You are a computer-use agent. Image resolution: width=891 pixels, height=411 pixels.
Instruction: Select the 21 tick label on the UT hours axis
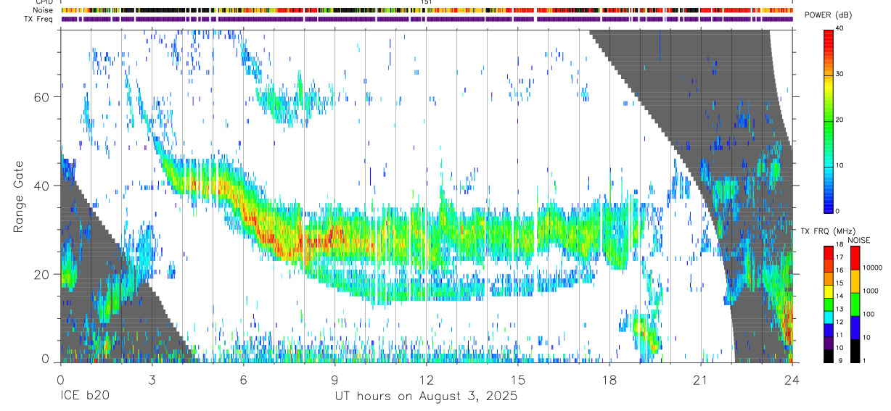700,379
